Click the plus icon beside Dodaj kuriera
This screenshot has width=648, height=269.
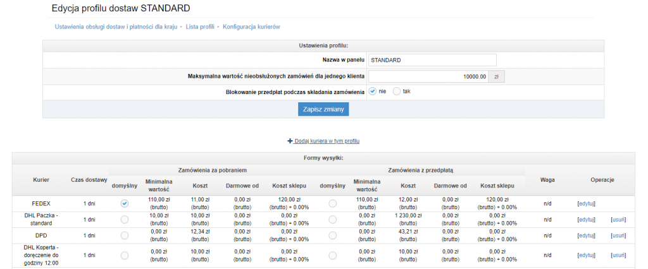[x=290, y=141]
